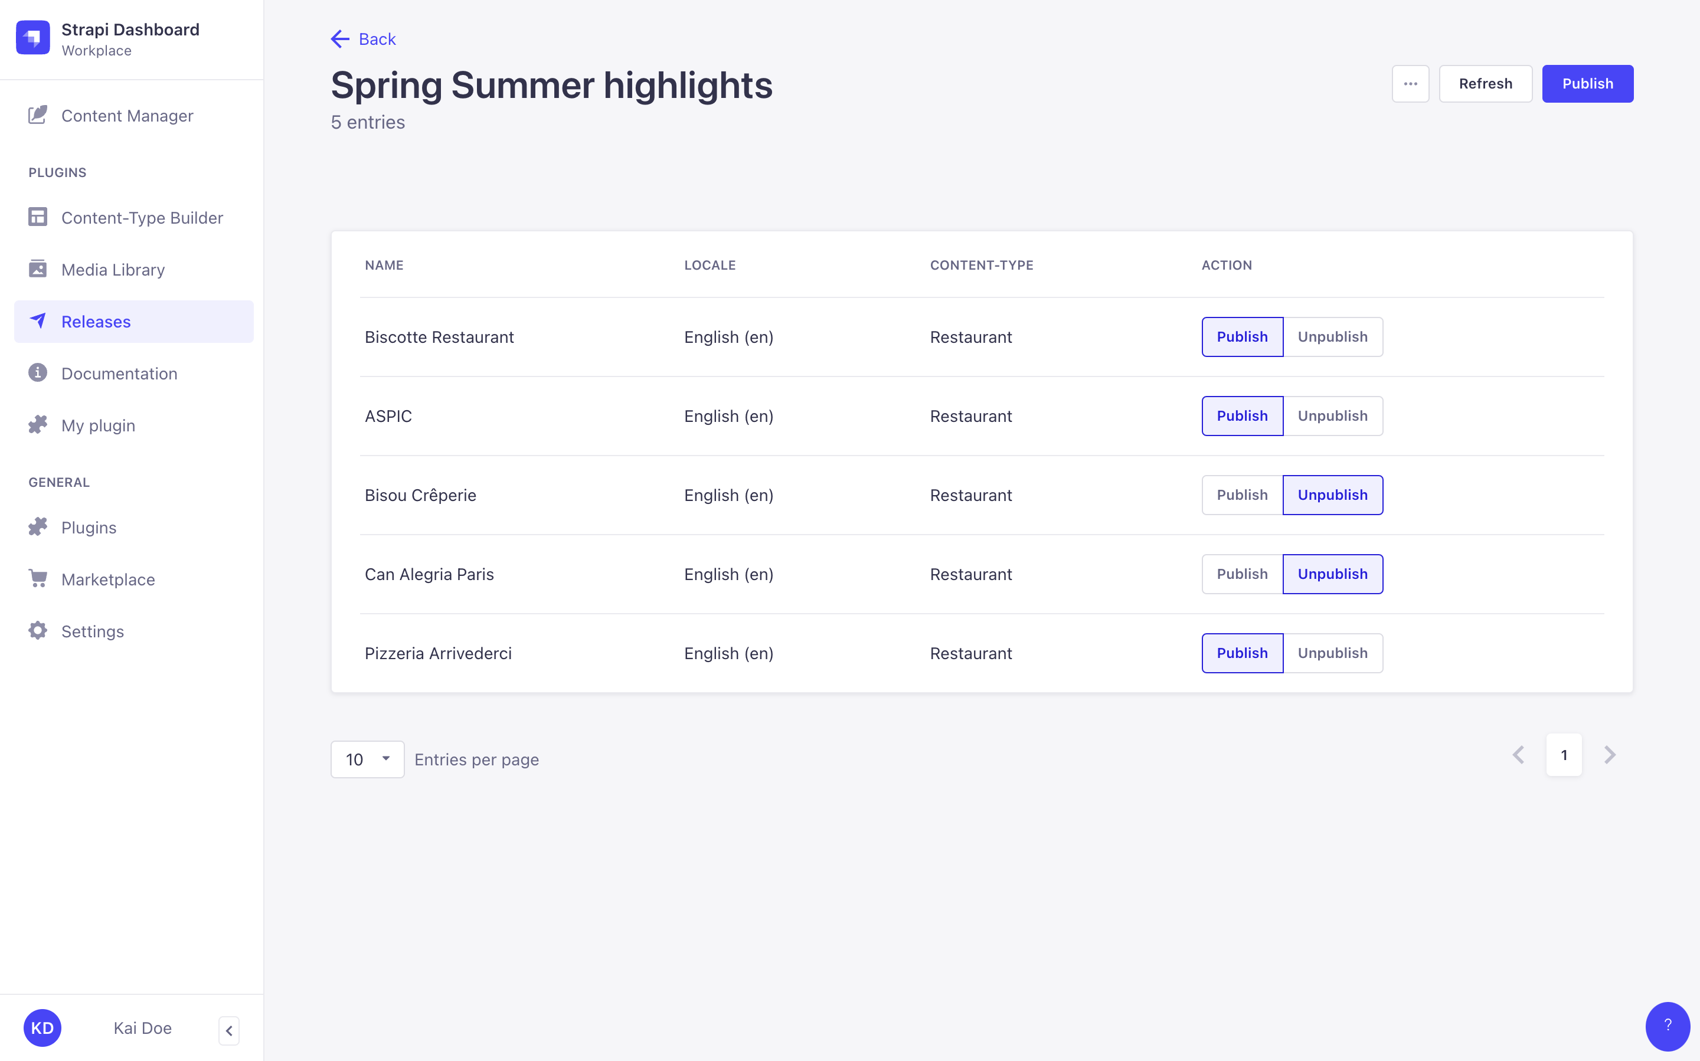Select My plugin in the sidebar

coord(97,425)
